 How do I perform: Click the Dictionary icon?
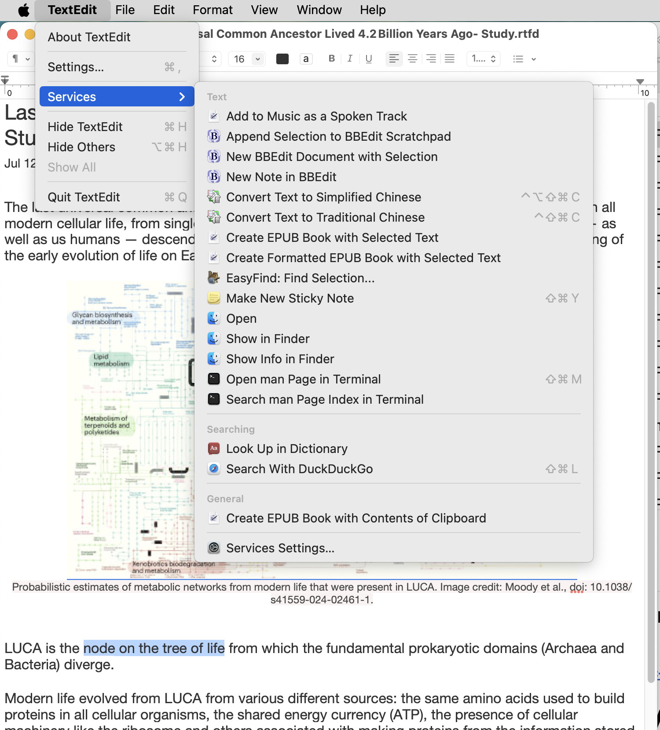(x=214, y=449)
